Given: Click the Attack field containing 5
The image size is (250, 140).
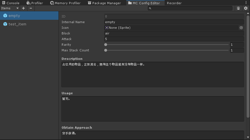Looking at the screenshot, I should point(174,39).
